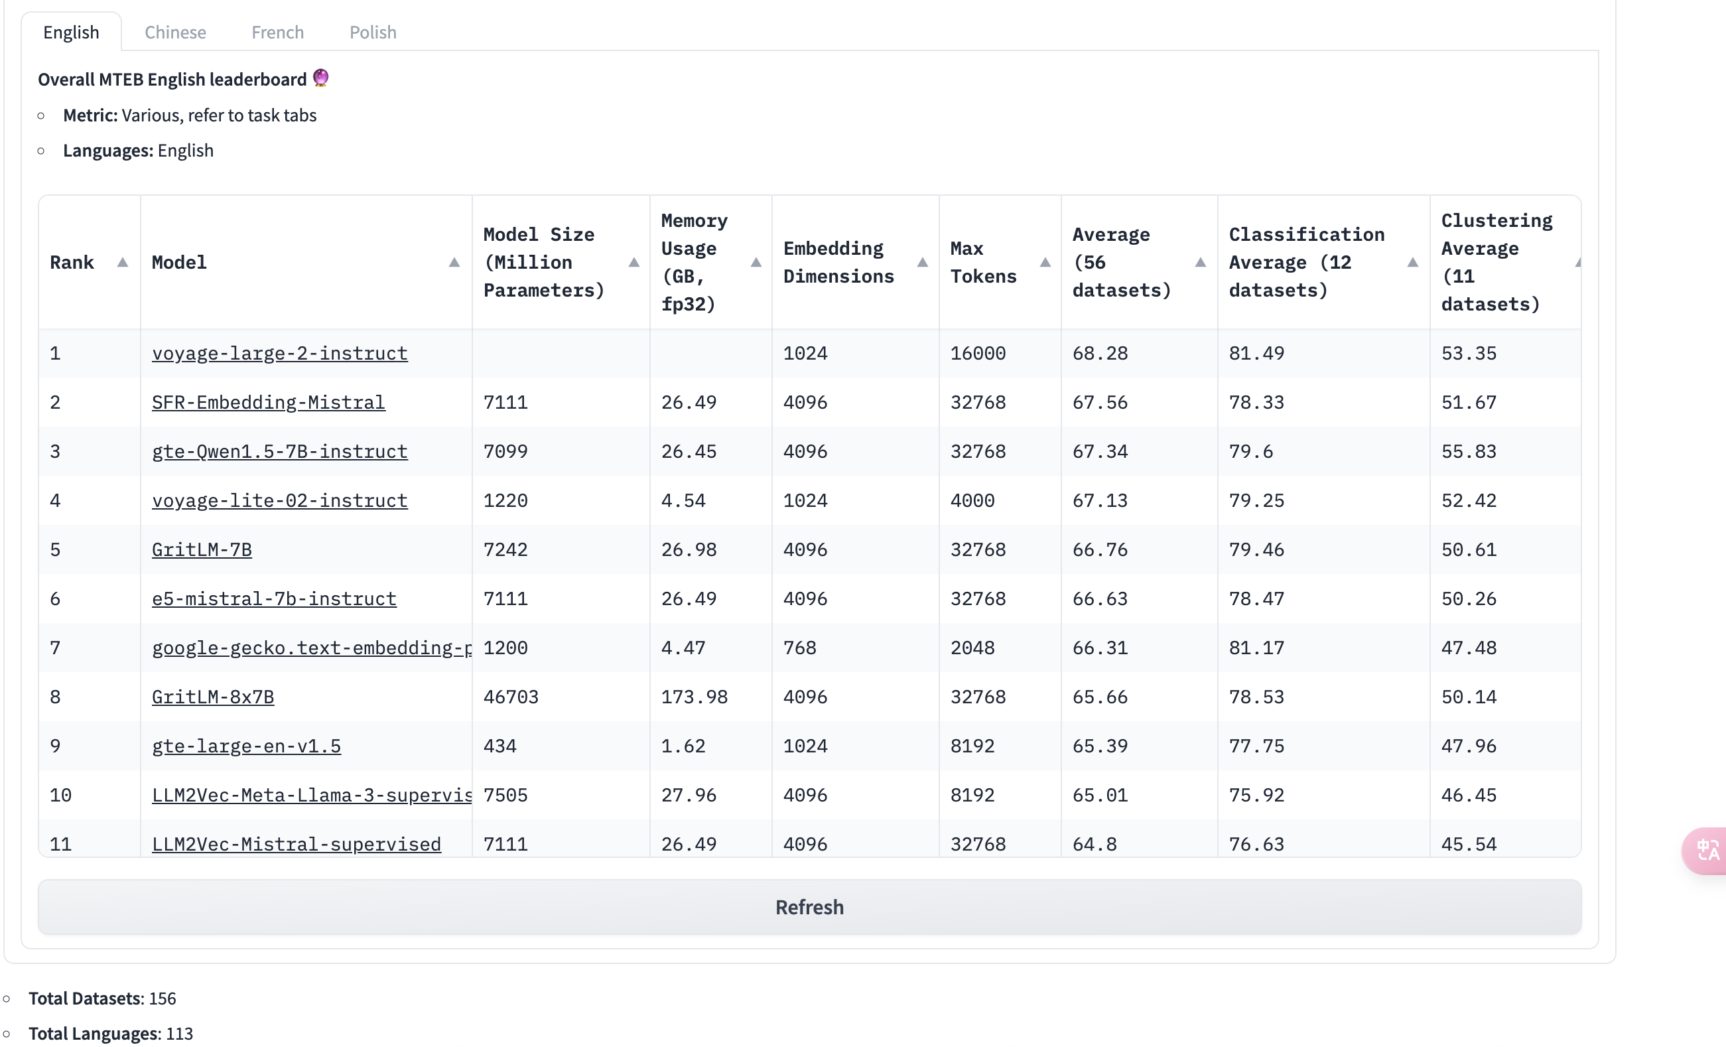The image size is (1726, 1047).
Task: Sort by Embedding Dimensions arrow
Action: click(x=923, y=262)
